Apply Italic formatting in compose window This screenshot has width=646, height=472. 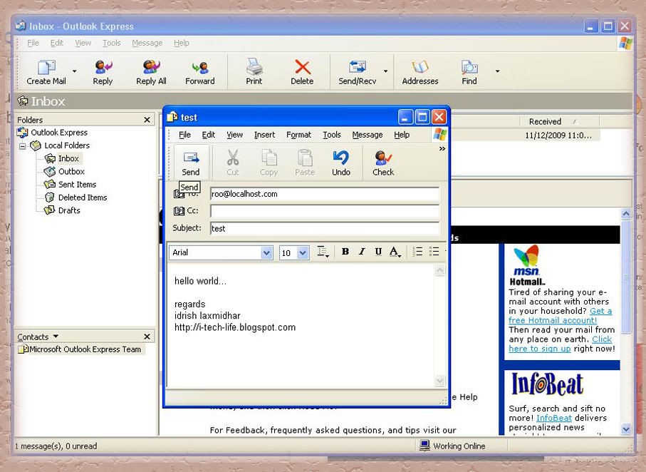point(362,251)
